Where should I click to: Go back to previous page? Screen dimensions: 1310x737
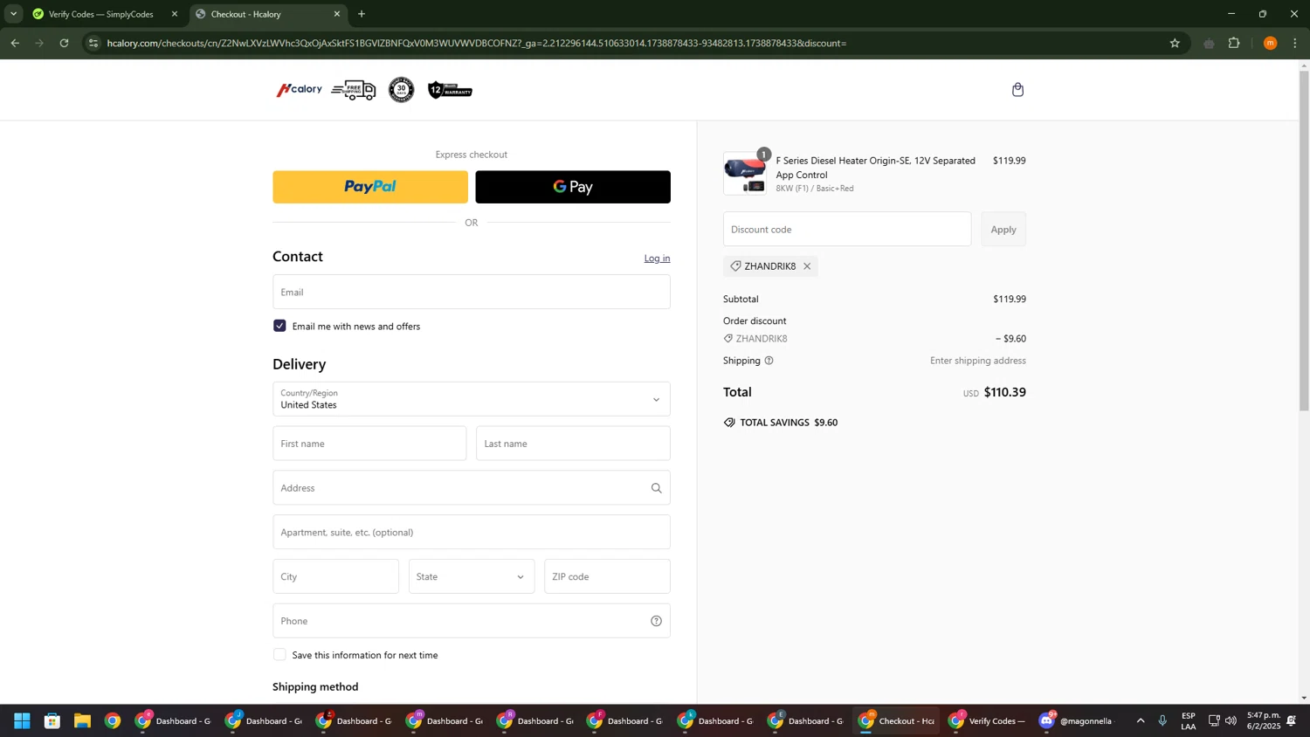(x=15, y=43)
